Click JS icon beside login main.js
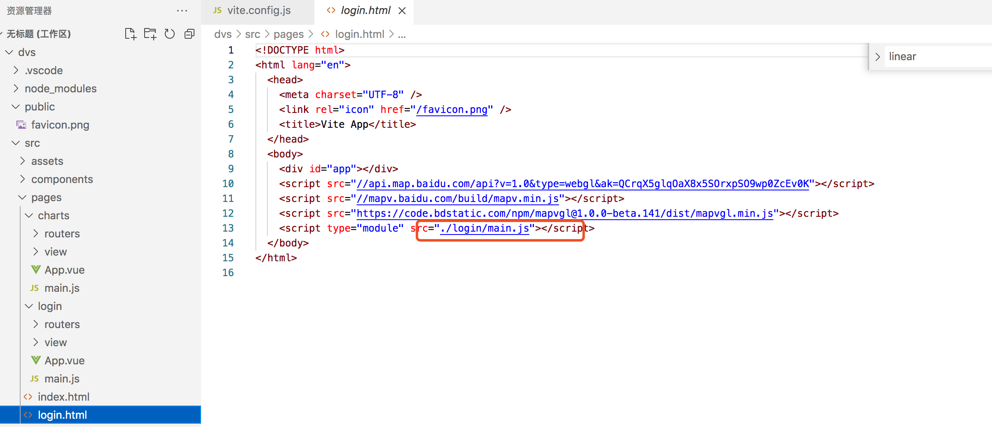The width and height of the screenshot is (992, 427). click(35, 379)
